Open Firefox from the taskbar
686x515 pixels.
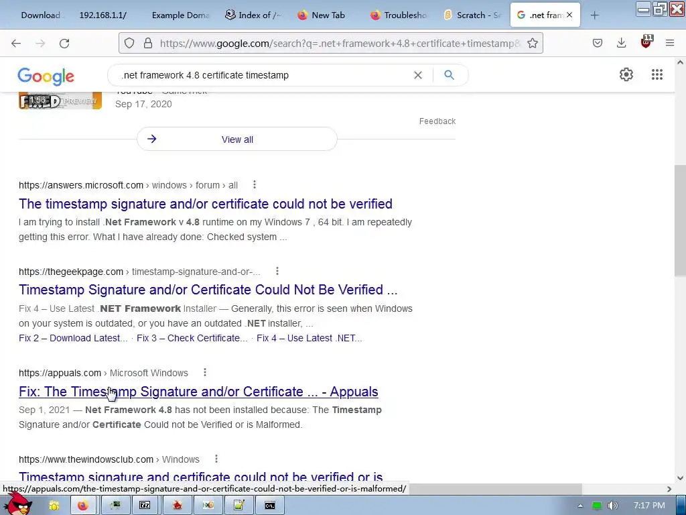[x=82, y=506]
